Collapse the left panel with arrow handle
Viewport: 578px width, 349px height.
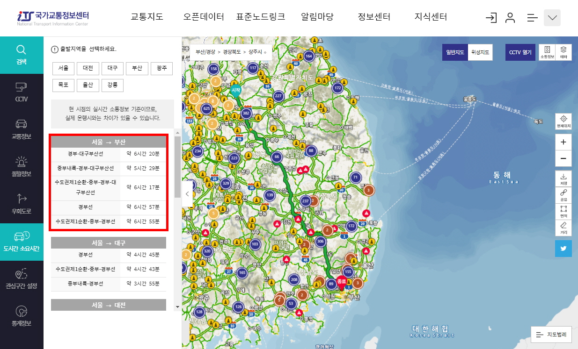[x=187, y=193]
